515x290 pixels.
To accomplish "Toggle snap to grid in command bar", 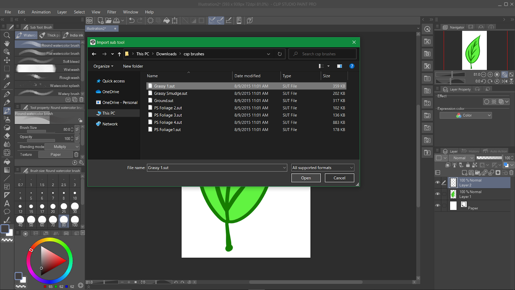I will tap(229, 21).
